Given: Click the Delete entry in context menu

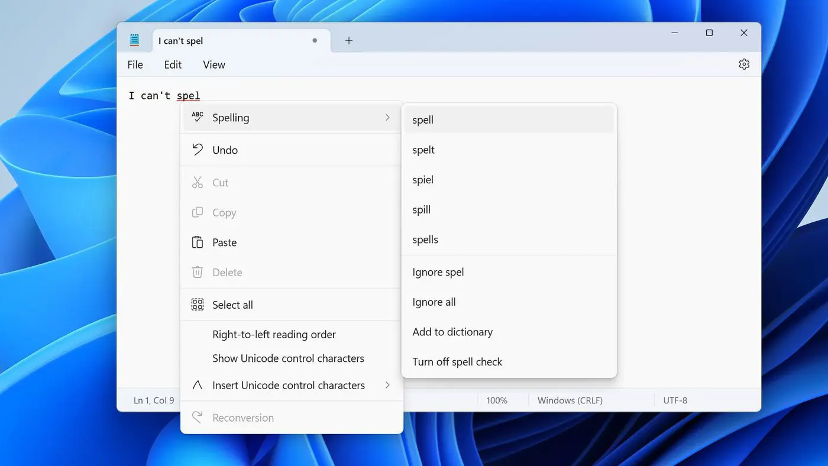Looking at the screenshot, I should click(292, 272).
